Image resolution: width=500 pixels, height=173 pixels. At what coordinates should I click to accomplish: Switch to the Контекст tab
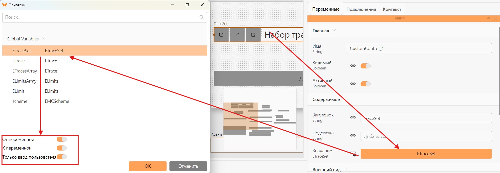[392, 9]
